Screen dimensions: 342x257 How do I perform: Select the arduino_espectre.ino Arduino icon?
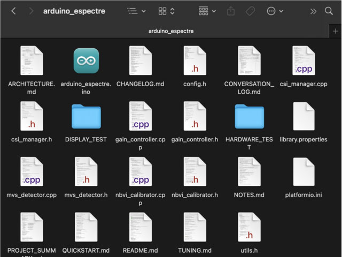tap(86, 61)
